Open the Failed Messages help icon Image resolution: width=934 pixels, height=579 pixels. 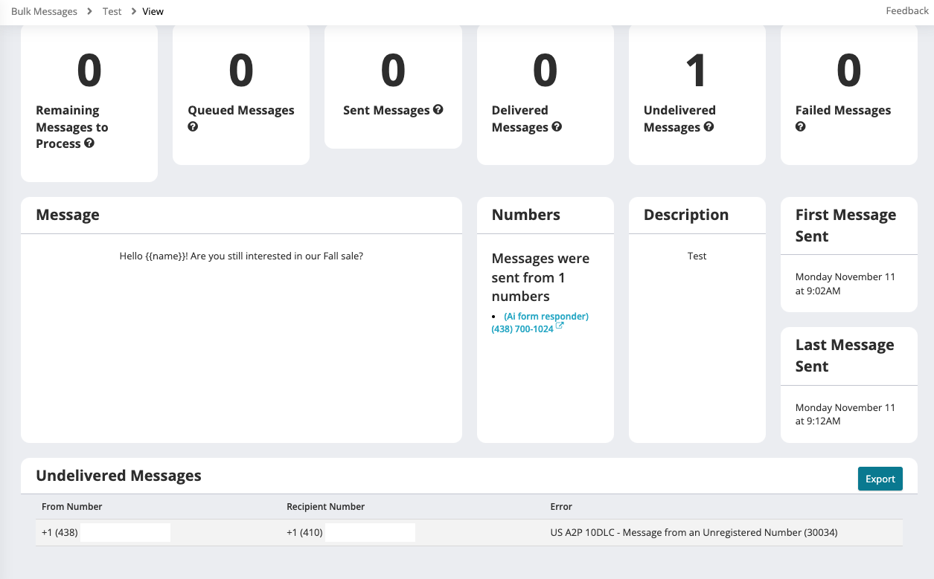(801, 127)
